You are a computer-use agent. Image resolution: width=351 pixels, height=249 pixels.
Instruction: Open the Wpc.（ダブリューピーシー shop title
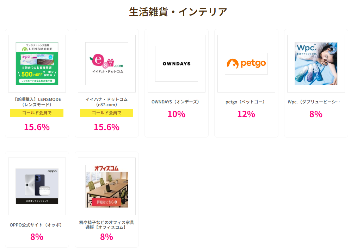314,102
